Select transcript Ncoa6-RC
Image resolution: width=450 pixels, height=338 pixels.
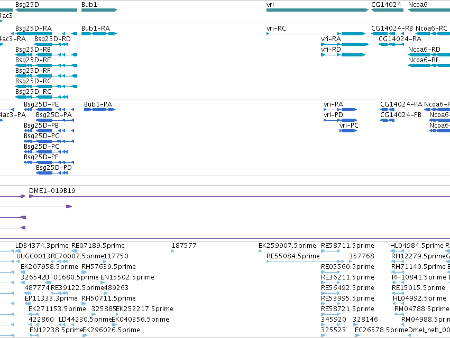(433, 34)
